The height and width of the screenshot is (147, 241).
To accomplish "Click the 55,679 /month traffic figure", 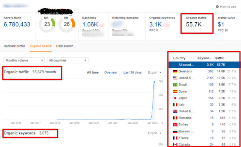I will (x=44, y=72).
